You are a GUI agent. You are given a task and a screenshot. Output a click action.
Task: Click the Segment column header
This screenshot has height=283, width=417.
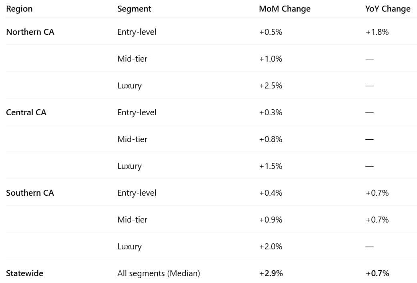click(x=134, y=9)
